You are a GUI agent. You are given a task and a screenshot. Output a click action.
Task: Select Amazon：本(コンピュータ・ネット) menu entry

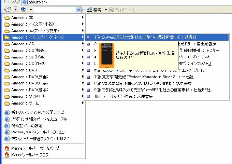pyautogui.click(x=44, y=37)
